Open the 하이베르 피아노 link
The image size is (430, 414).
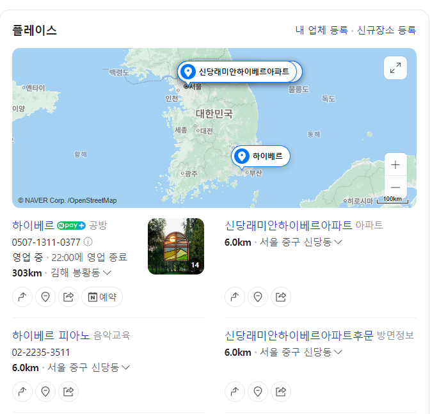[x=51, y=335]
